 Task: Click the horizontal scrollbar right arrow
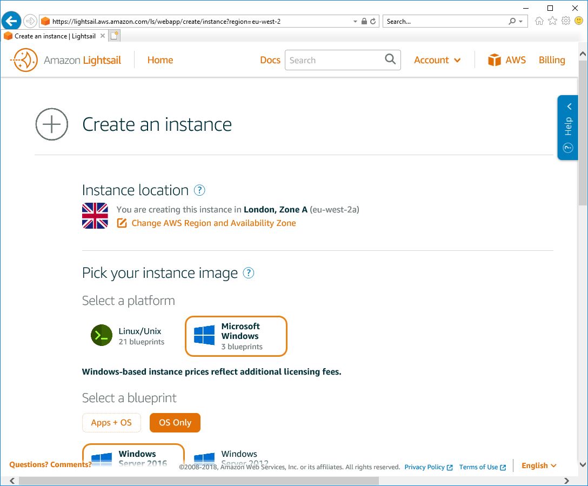pos(566,481)
